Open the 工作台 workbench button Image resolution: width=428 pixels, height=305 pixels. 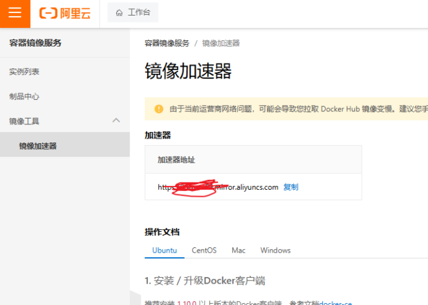coord(133,12)
